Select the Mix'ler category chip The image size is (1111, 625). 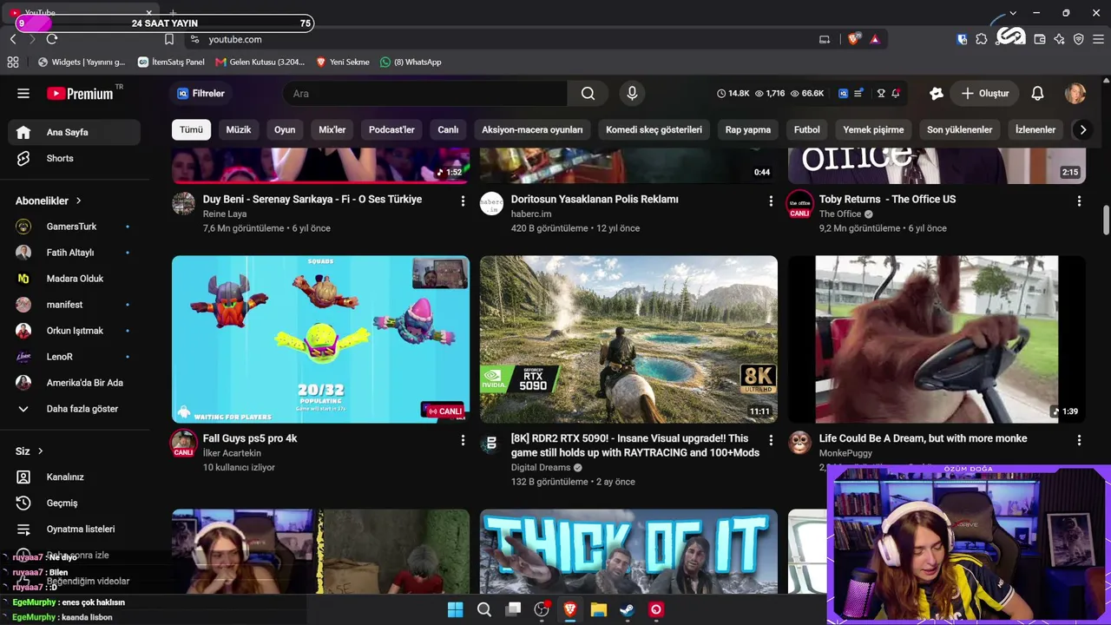pos(332,129)
